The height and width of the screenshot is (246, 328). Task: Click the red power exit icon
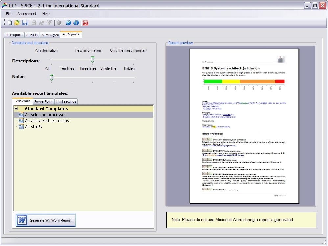coord(85,23)
